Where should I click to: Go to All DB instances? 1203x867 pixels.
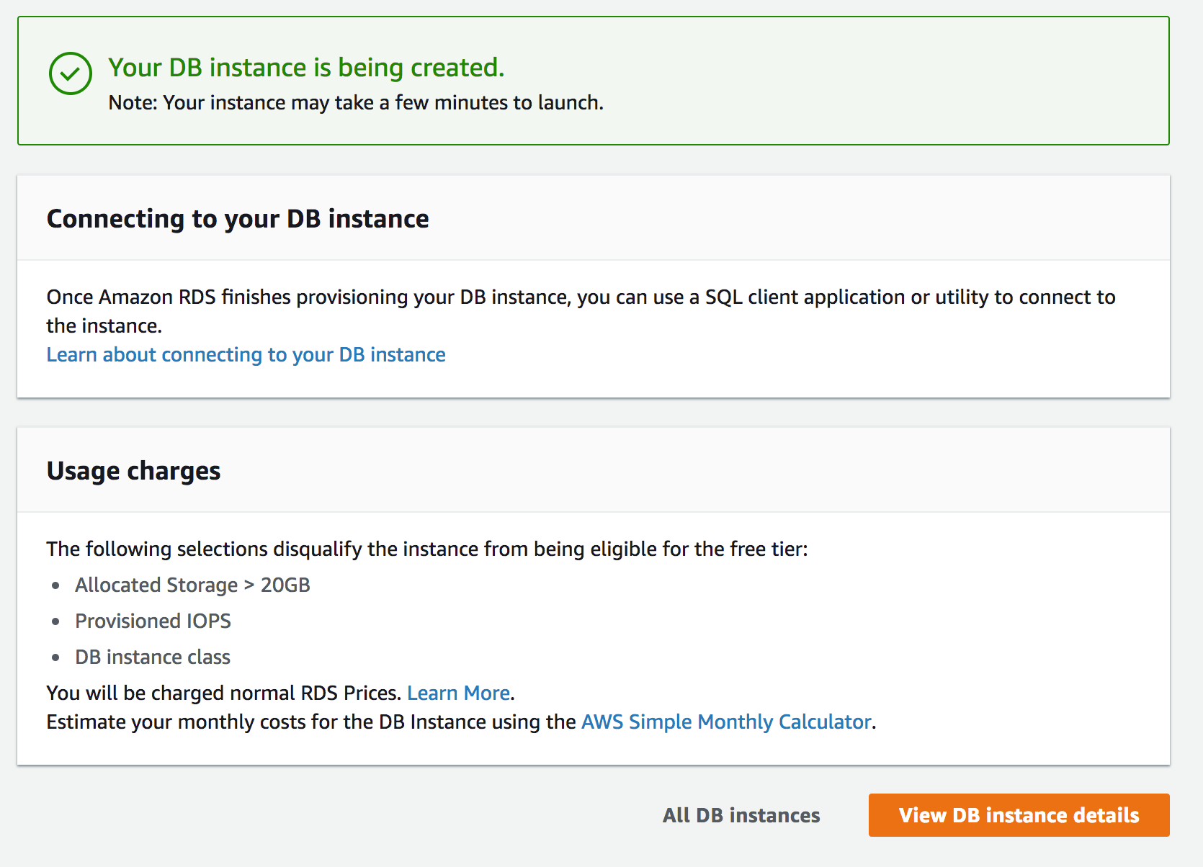tap(741, 815)
